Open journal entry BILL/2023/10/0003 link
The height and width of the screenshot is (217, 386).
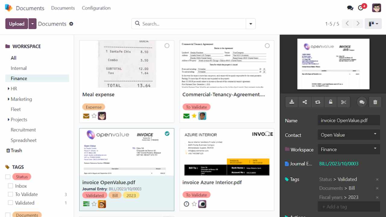point(339,164)
